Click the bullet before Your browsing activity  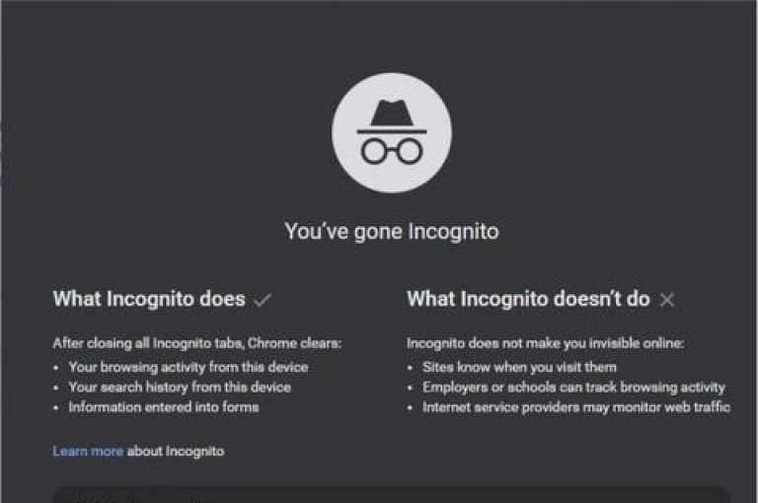56,368
